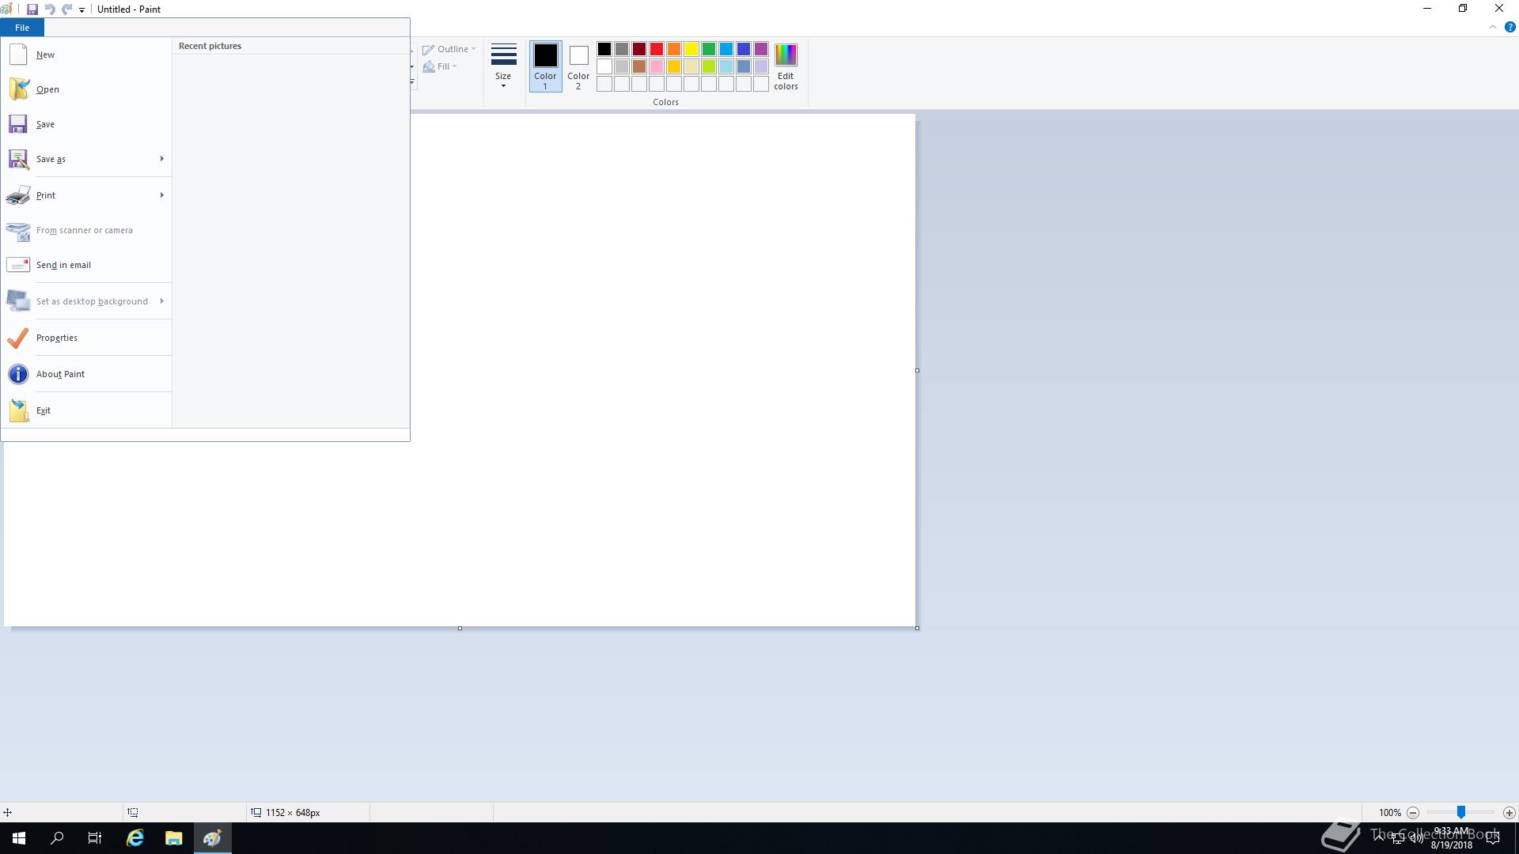Click the New document icon in File menu
The image size is (1519, 854).
point(18,55)
